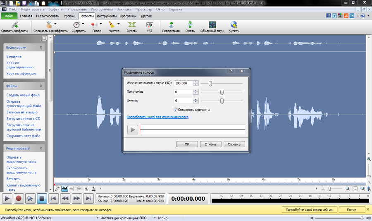Confirm dialog with OK button
The height and width of the screenshot is (221, 372).
tap(187, 144)
